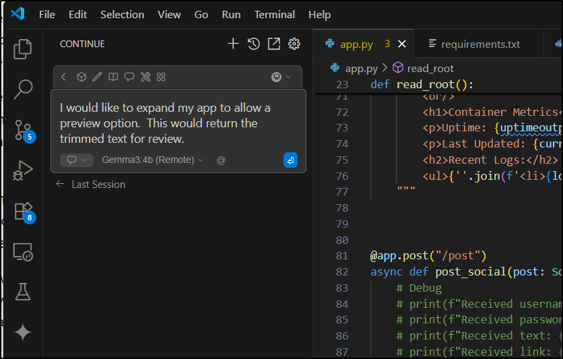Open Continue settings gear

(x=294, y=44)
